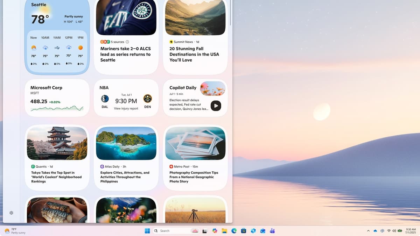420x236 pixels.
Task: Click the Windows Start button
Action: (x=147, y=231)
